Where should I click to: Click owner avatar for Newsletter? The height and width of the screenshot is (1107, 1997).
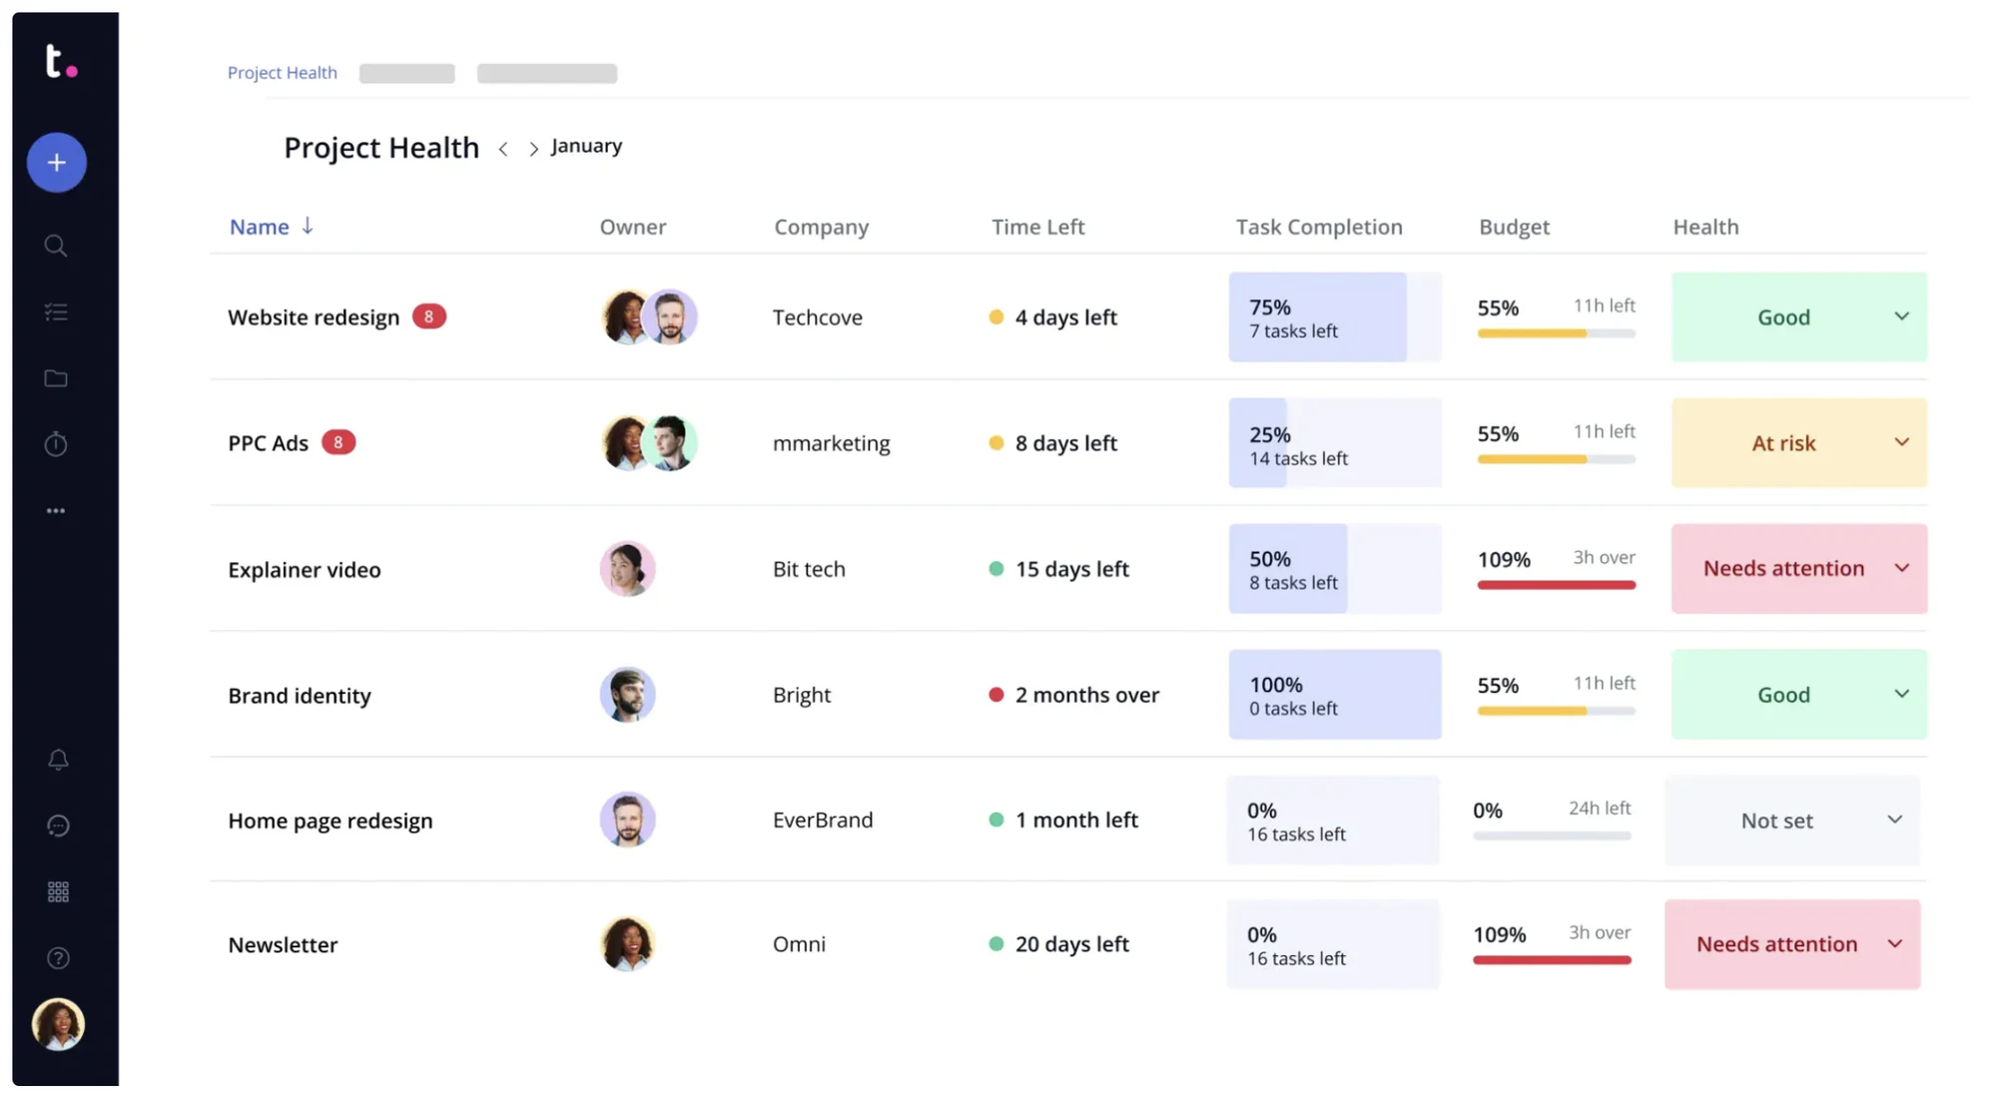tap(627, 944)
